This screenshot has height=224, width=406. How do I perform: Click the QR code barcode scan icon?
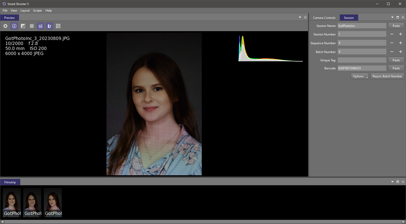[58, 26]
